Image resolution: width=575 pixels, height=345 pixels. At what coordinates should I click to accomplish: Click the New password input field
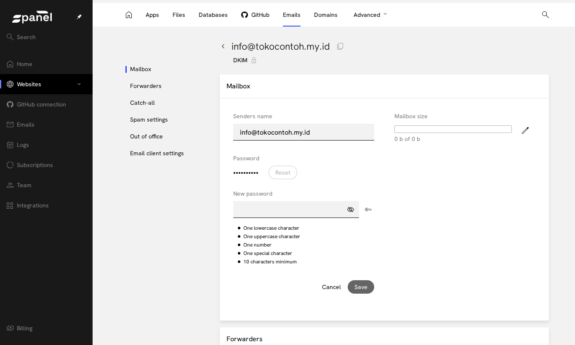(296, 210)
